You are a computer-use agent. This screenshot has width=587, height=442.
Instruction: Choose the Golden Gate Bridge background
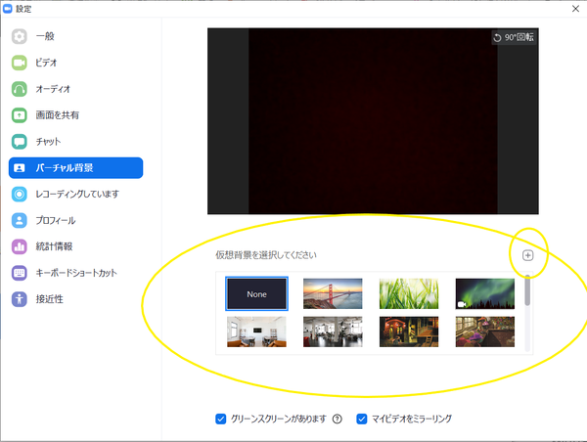tap(333, 293)
